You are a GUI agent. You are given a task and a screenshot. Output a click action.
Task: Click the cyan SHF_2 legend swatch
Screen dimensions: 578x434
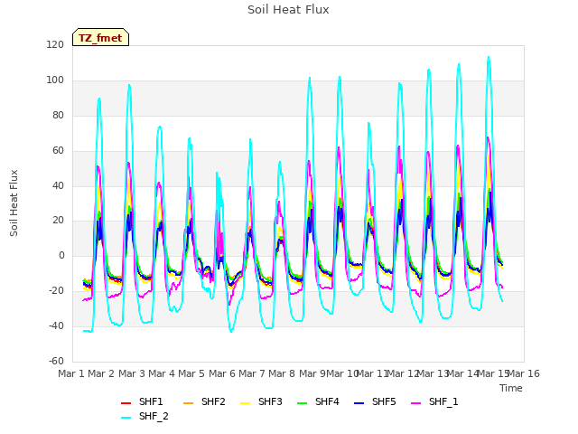(x=126, y=418)
